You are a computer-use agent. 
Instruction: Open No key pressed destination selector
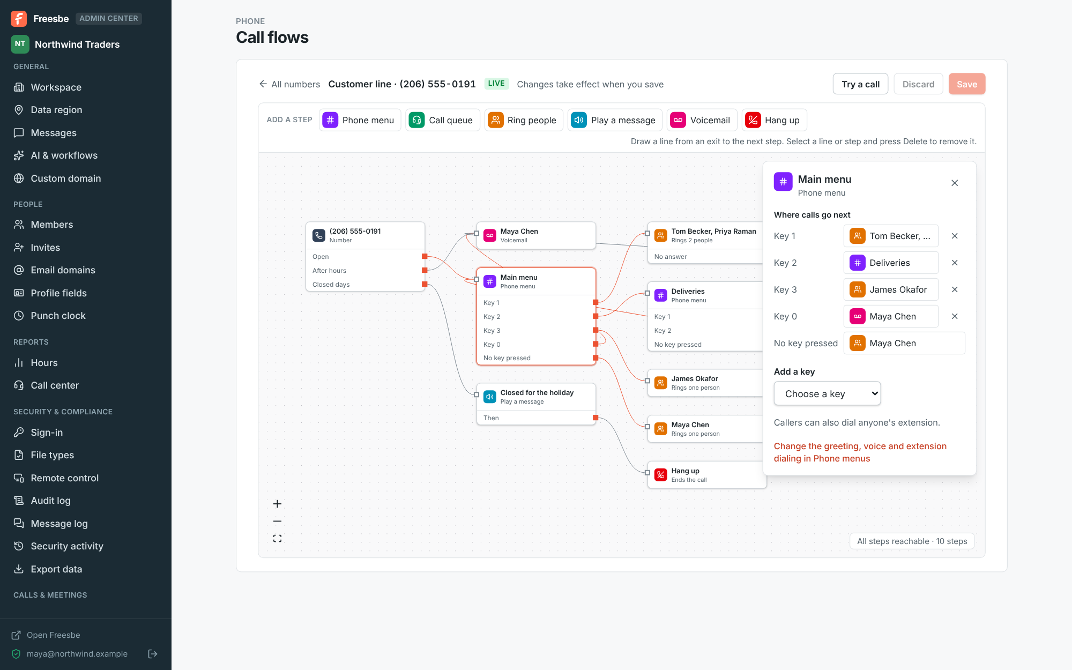click(904, 343)
